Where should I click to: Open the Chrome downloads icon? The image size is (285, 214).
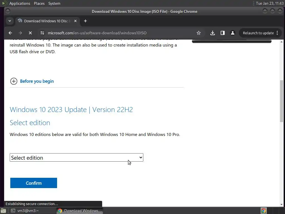212,33
